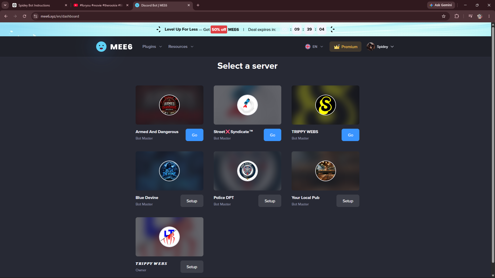
Task: Expand the Resources dropdown menu
Action: pos(181,47)
